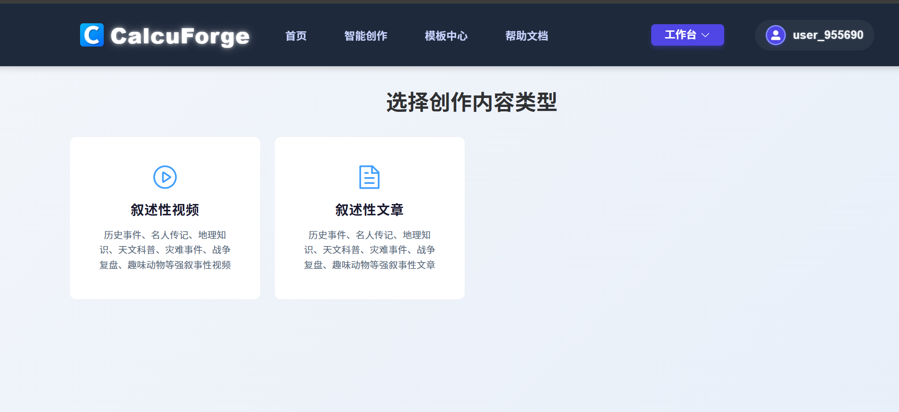This screenshot has width=899, height=412.
Task: Select the 叙述性文章 card title
Action: coord(369,210)
